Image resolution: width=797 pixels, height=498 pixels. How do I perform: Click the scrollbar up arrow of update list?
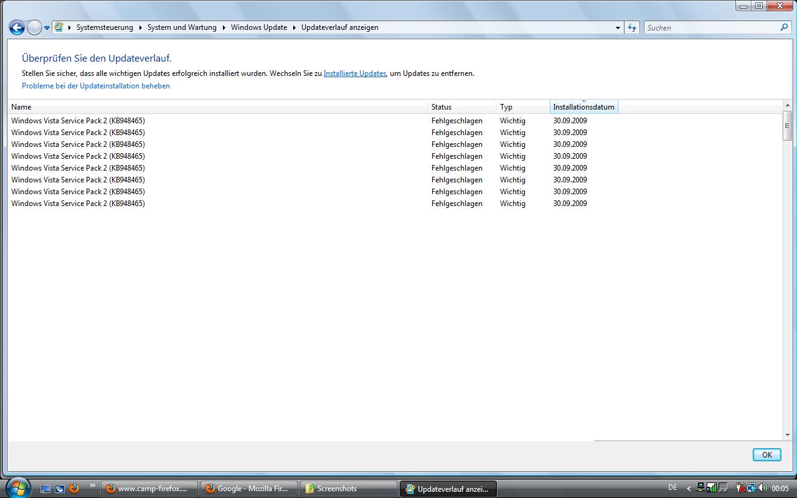click(787, 106)
